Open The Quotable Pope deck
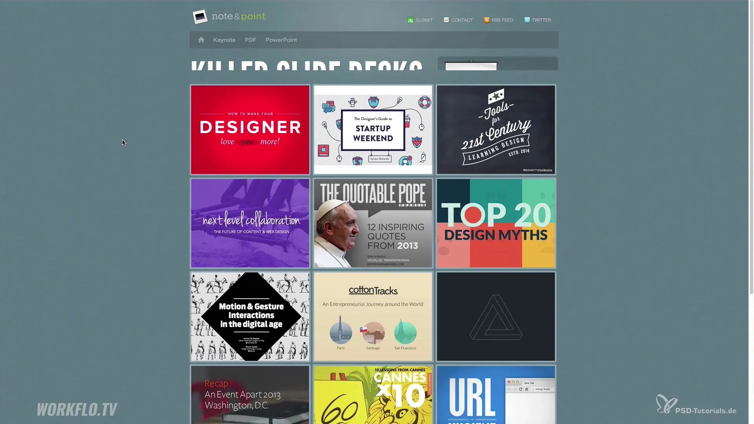 point(373,223)
